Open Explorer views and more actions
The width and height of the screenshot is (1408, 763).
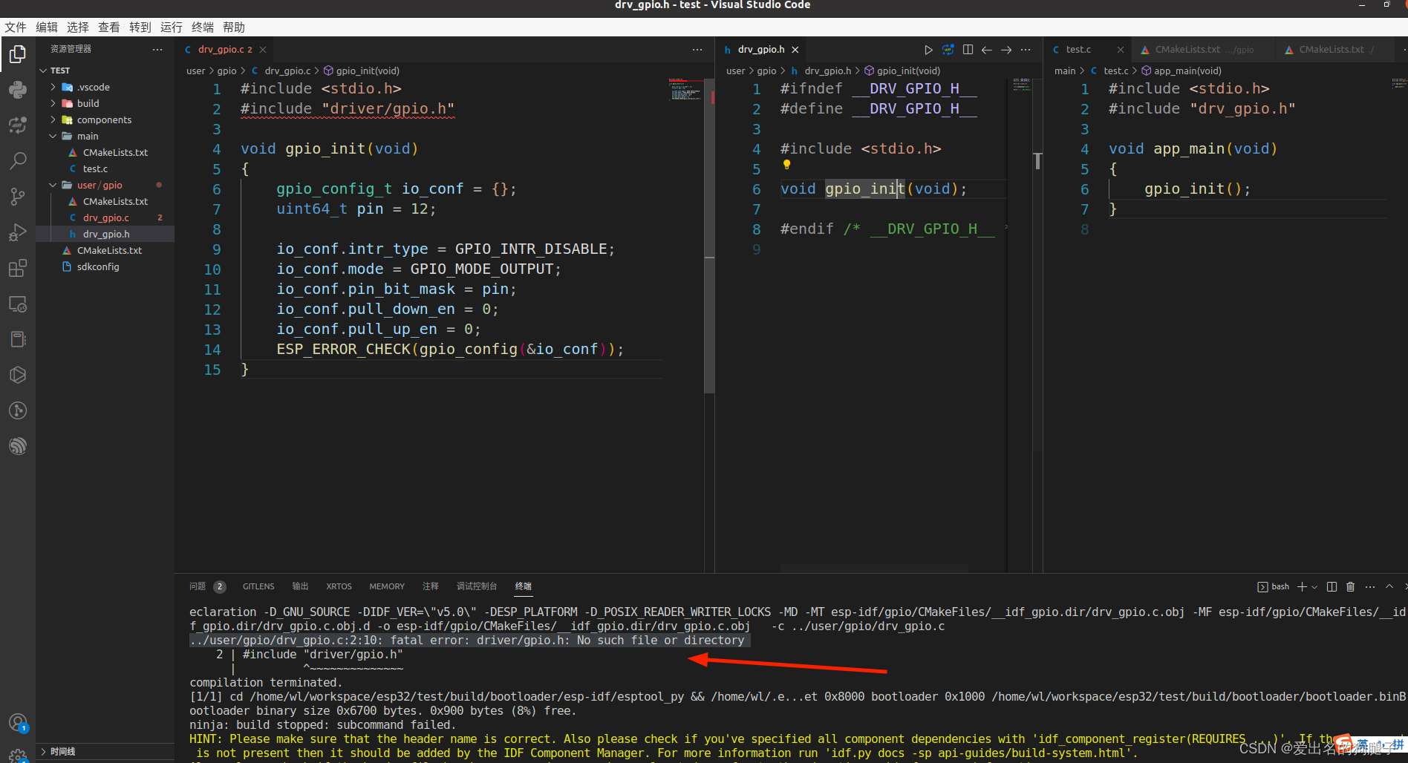(157, 49)
